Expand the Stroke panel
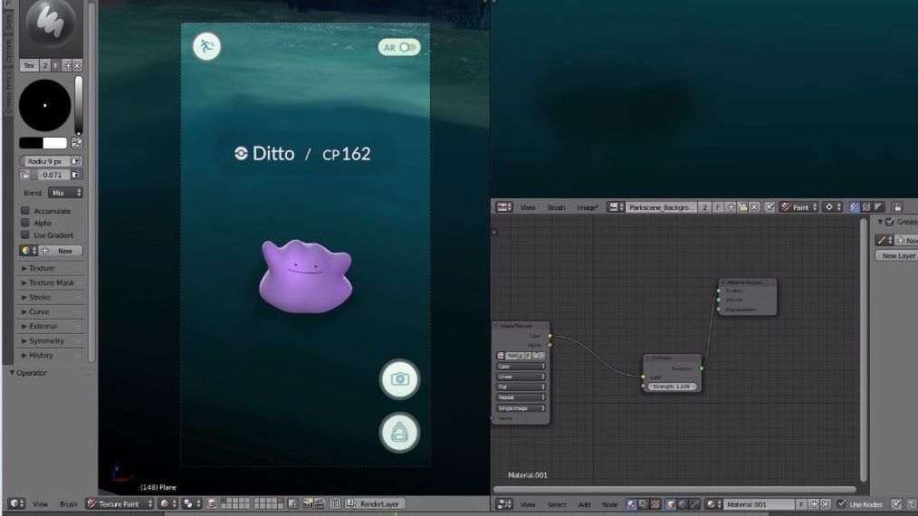Image resolution: width=918 pixels, height=516 pixels. click(40, 297)
